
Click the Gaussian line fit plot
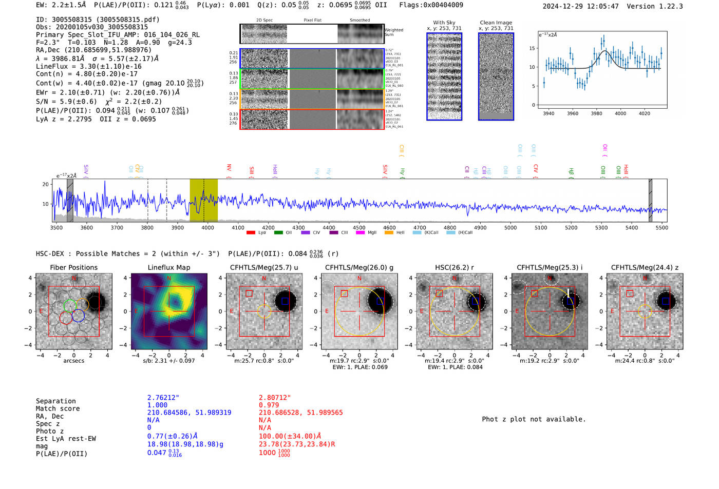pos(602,70)
